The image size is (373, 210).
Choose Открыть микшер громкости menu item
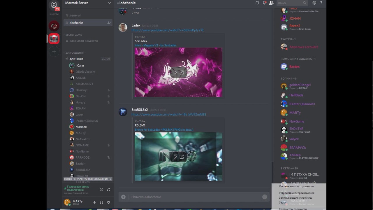[x=296, y=186]
